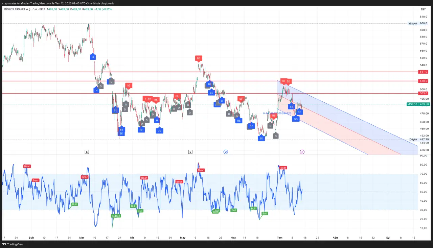Click the purple lightning event icon
This screenshot has width=433, height=248.
point(302,152)
